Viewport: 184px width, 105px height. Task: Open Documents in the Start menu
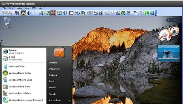[55, 69]
